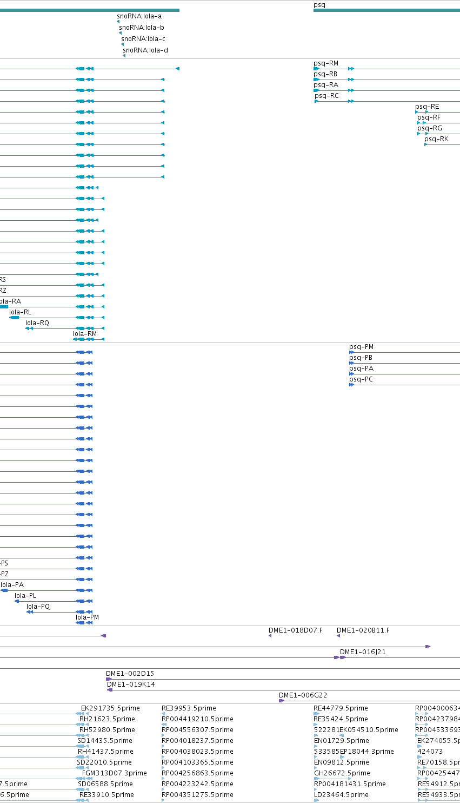The width and height of the screenshot is (460, 803).
Task: Open EST SD22010.5prime
Action: pyautogui.click(x=104, y=762)
